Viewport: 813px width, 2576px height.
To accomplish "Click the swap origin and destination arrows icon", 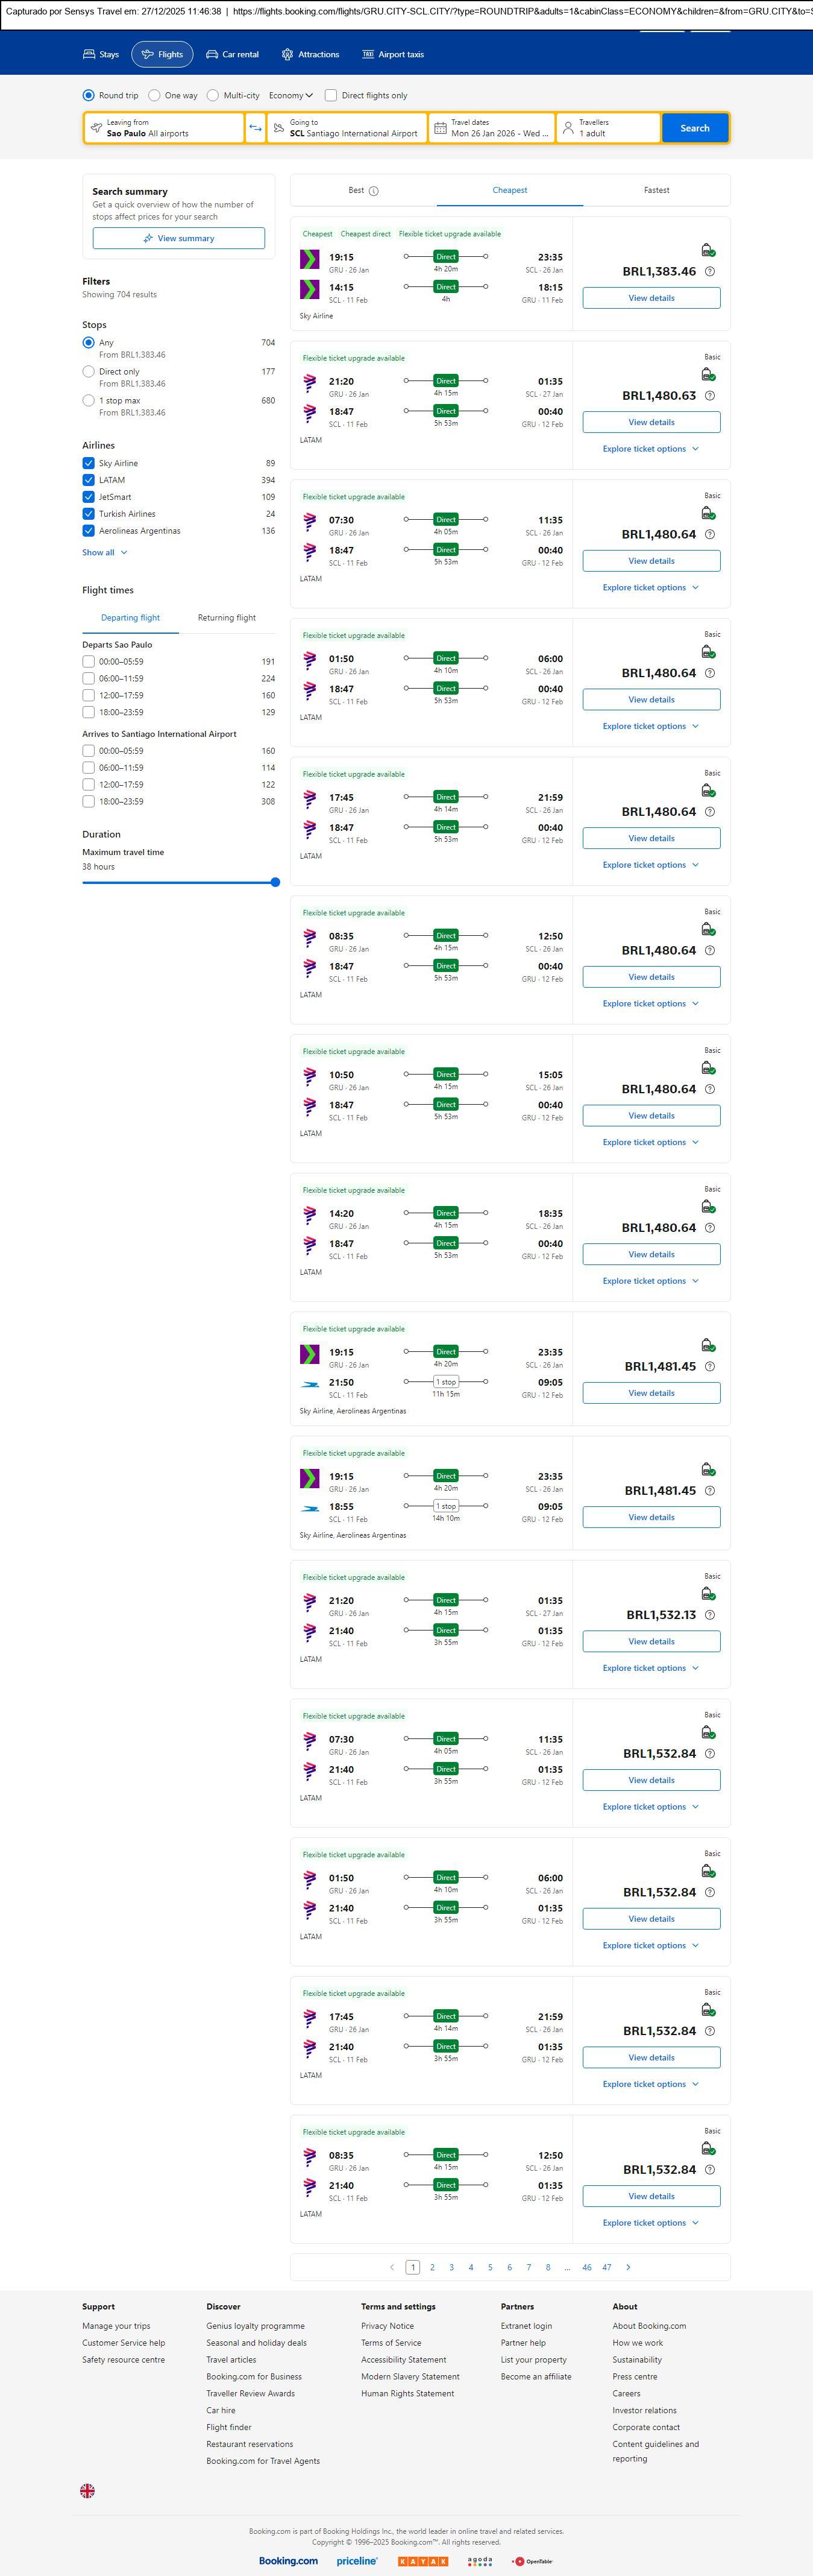I will point(255,128).
